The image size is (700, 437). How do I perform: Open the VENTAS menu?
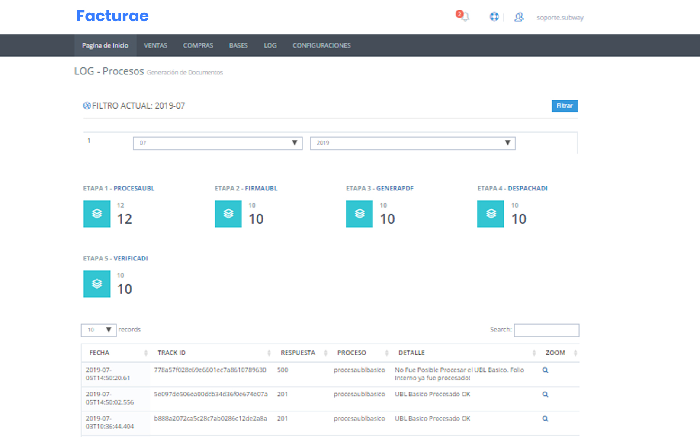(156, 45)
